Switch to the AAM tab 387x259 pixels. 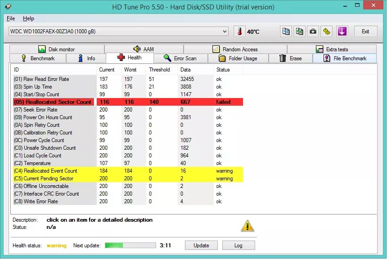pos(144,49)
